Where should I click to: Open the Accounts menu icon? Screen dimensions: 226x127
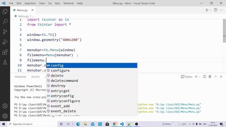click(5, 106)
